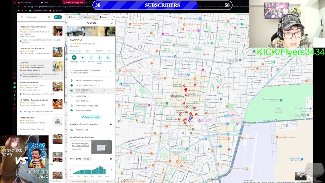The width and height of the screenshot is (325, 183).
Task: Click the Enviar al teléfono icon
Action: click(99, 57)
